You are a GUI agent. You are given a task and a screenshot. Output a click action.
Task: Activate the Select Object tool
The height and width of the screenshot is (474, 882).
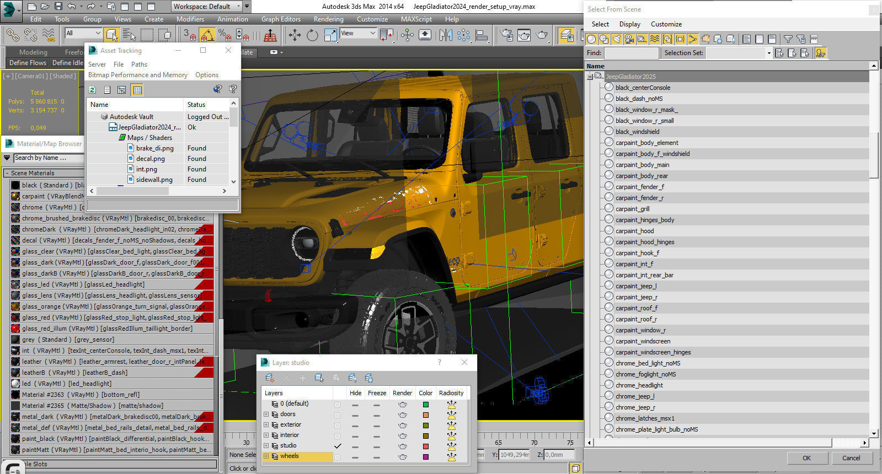click(112, 35)
